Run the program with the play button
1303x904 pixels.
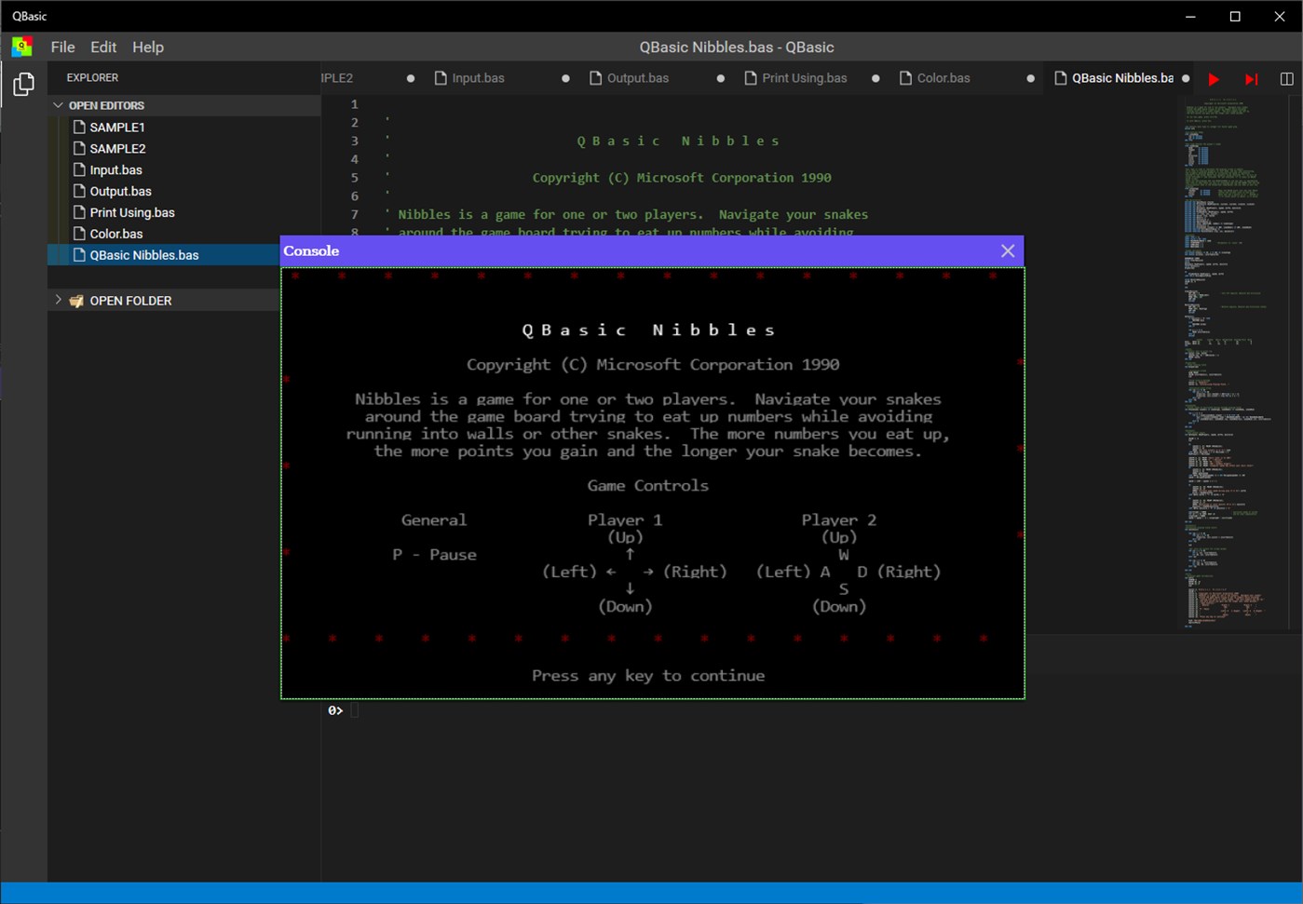point(1214,79)
